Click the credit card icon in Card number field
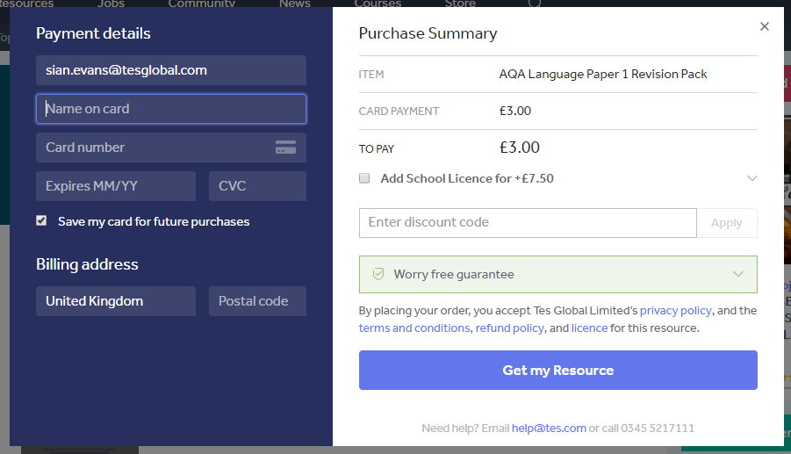The width and height of the screenshot is (791, 454). [x=285, y=148]
